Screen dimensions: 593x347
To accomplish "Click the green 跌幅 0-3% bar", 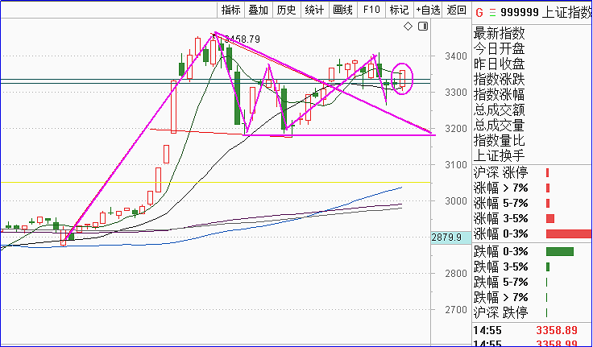I will (x=560, y=251).
